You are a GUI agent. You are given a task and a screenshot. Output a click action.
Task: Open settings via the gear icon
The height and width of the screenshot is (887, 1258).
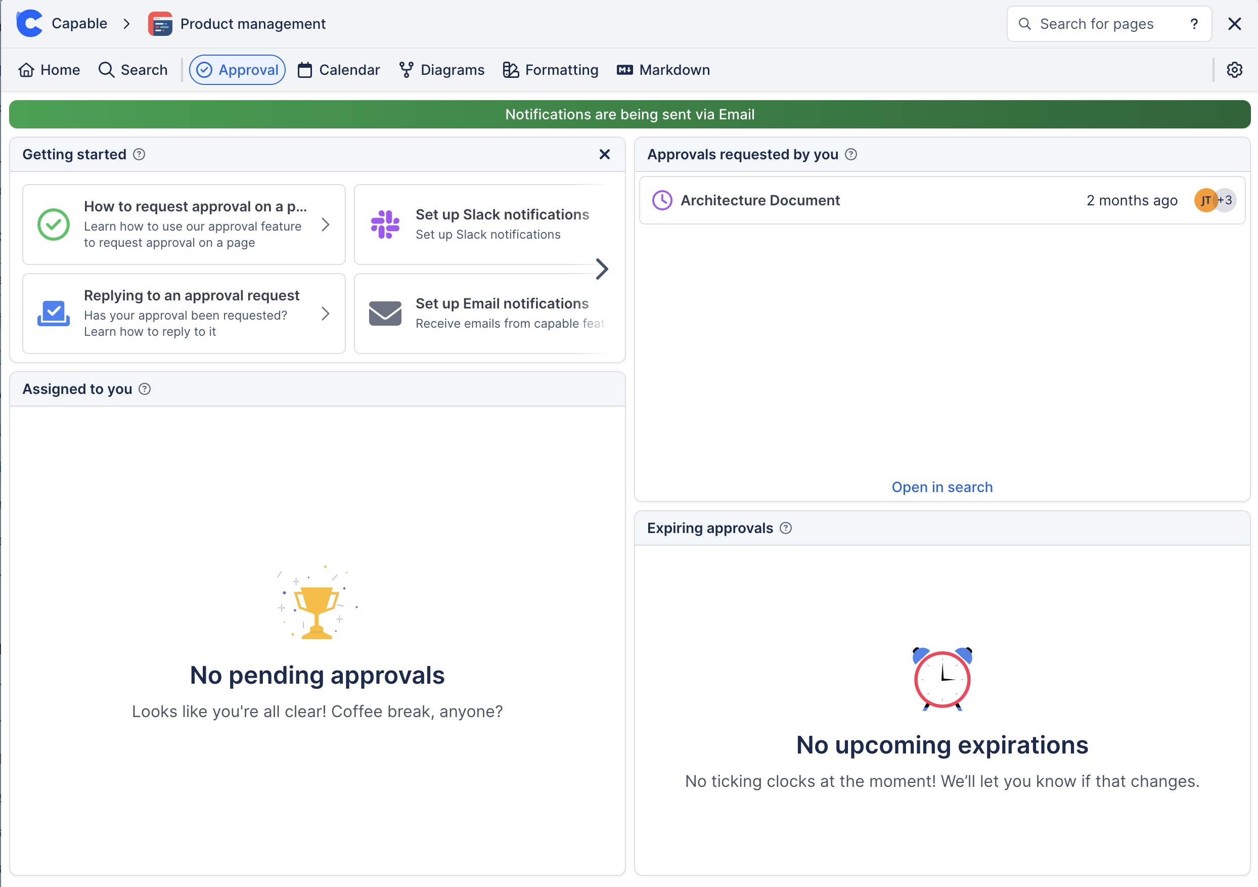1234,70
